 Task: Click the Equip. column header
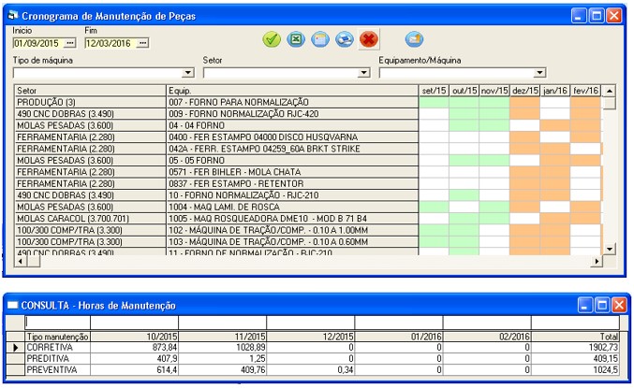[x=292, y=91]
